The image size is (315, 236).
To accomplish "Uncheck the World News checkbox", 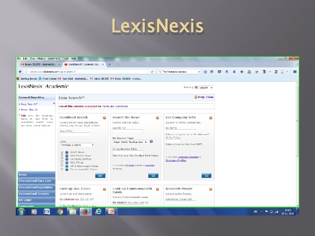I will tap(62, 153).
